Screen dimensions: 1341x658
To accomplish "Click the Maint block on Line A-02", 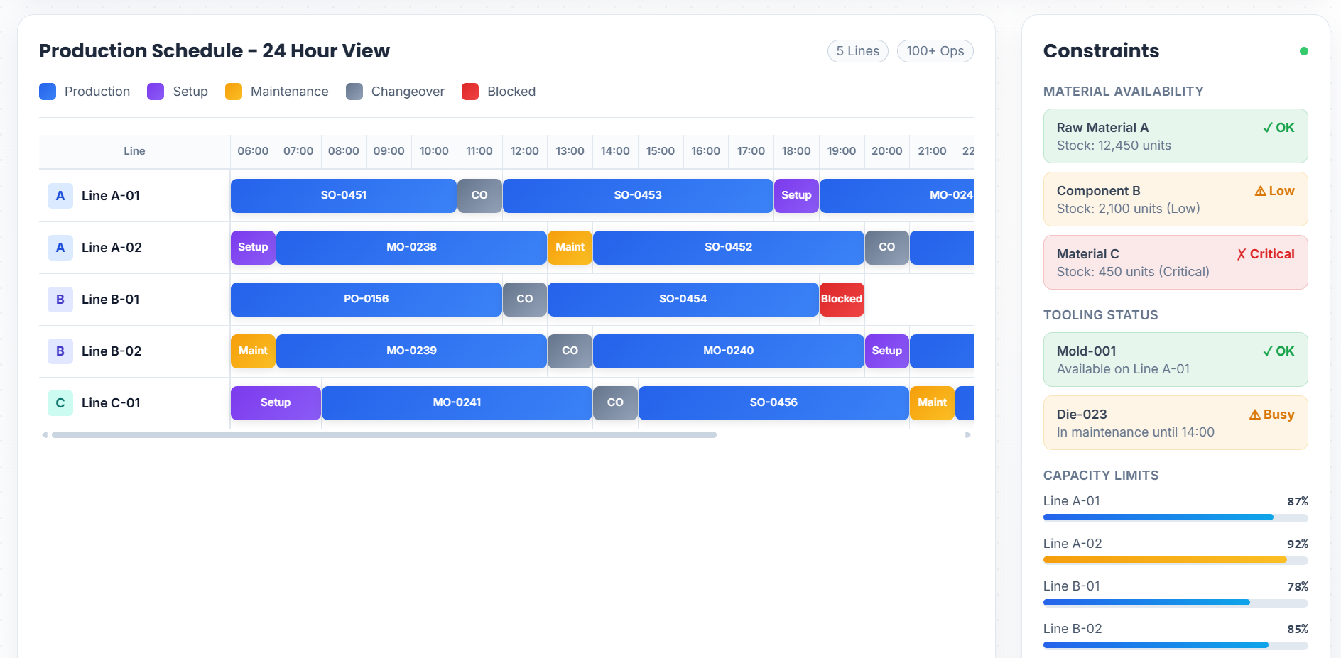I will [570, 248].
